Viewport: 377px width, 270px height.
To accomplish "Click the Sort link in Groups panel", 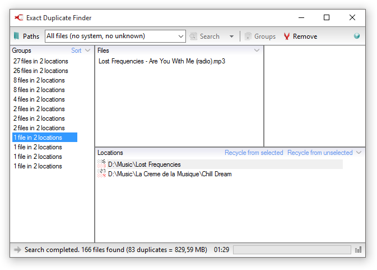I will tap(76, 51).
